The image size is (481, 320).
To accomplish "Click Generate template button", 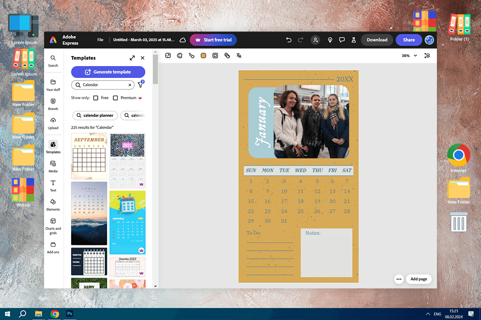I will click(x=108, y=72).
